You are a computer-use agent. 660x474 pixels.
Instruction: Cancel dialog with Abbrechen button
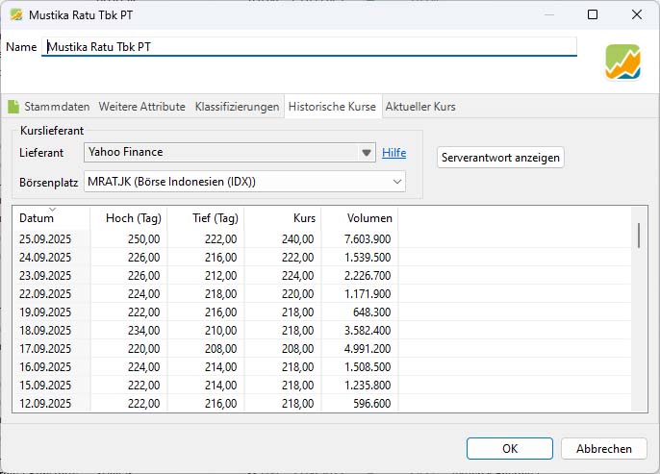click(x=604, y=448)
